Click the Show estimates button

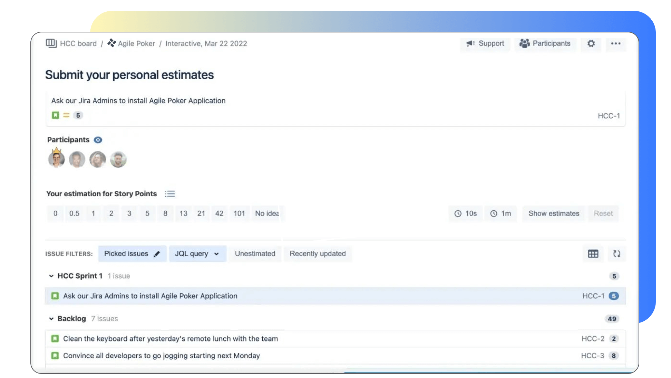[x=554, y=213]
